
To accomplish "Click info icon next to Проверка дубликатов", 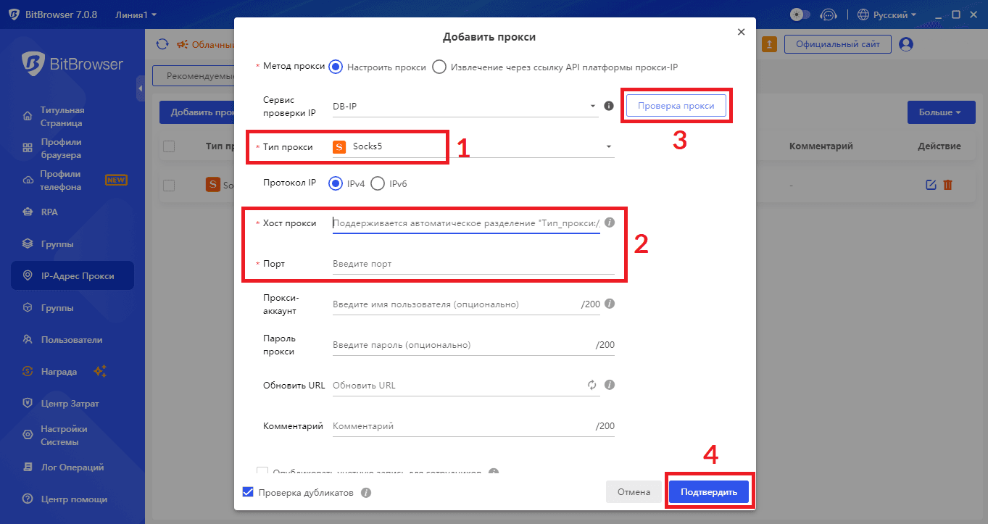I will click(x=366, y=493).
